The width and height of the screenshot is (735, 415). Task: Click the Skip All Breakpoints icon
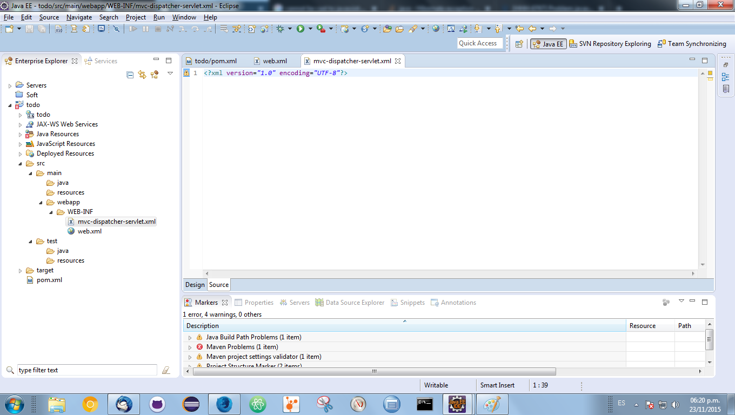(116, 29)
